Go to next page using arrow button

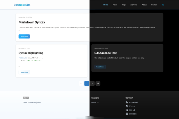pyautogui.click(x=98, y=83)
